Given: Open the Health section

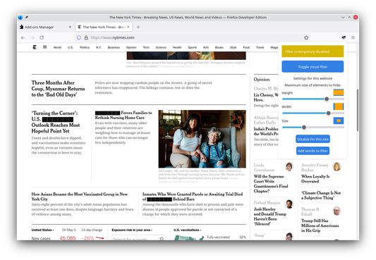Looking at the screenshot, I should (177, 47).
